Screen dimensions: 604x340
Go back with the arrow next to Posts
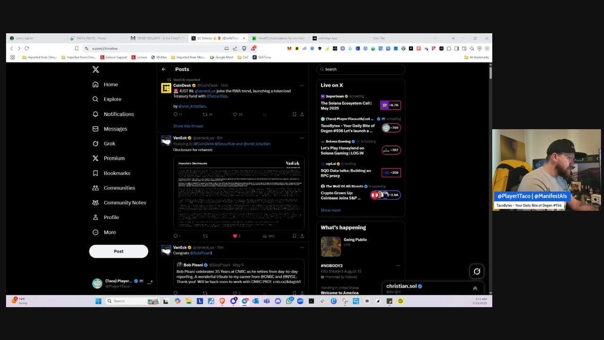[x=164, y=69]
